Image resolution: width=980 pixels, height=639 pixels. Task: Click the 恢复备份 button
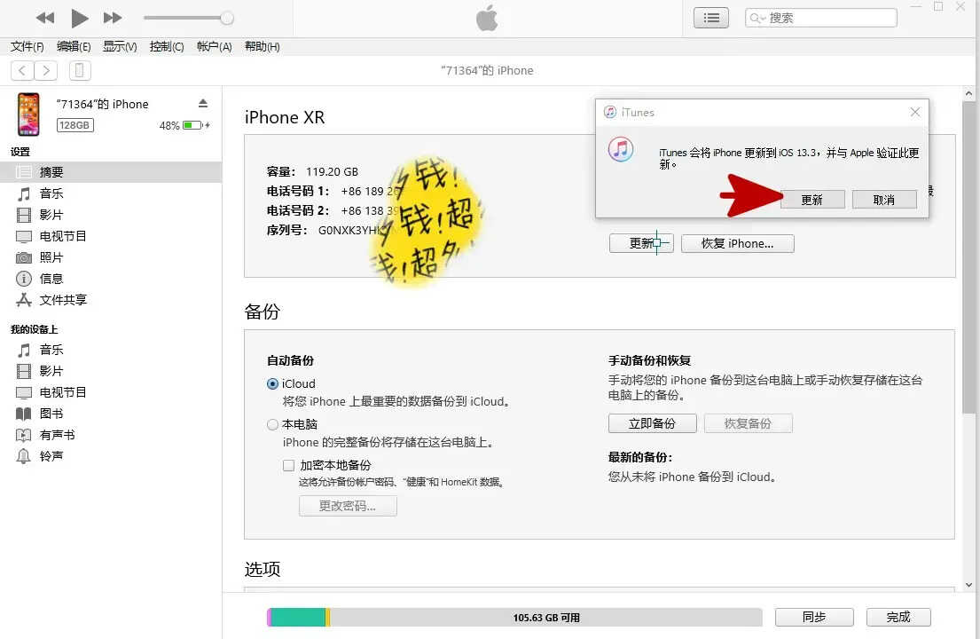tap(749, 423)
